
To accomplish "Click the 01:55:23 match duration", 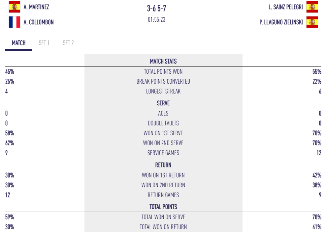I will (157, 20).
